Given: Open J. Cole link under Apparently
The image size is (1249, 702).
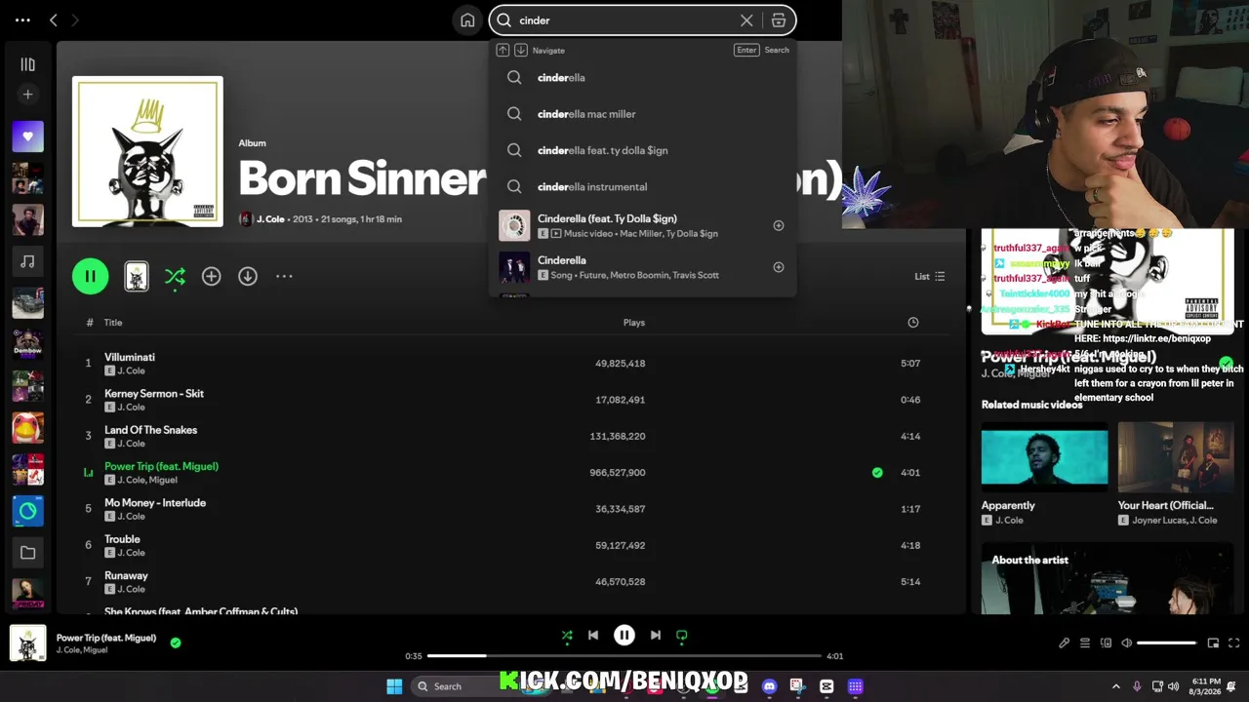Looking at the screenshot, I should 1008,521.
